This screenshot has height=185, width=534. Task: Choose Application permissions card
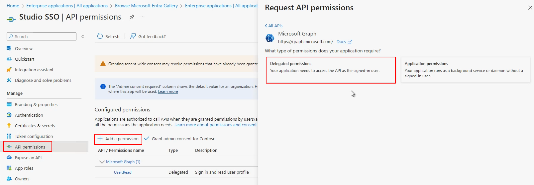466,70
